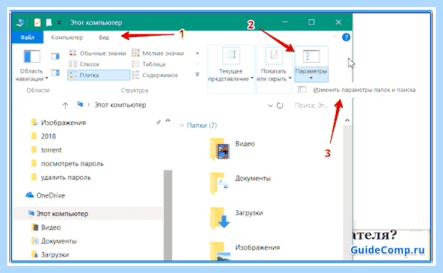Image resolution: width=443 pixels, height=273 pixels.
Task: Switch to the Вид tab
Action: click(x=104, y=37)
